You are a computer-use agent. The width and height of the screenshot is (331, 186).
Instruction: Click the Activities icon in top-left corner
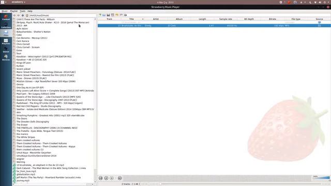[3, 2]
